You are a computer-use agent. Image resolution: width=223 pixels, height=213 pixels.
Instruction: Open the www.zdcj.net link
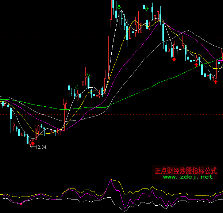(x=188, y=177)
